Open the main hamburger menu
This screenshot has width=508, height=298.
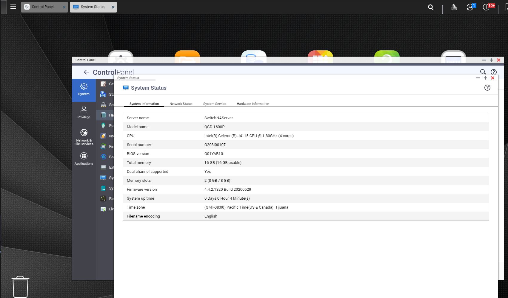13,6
